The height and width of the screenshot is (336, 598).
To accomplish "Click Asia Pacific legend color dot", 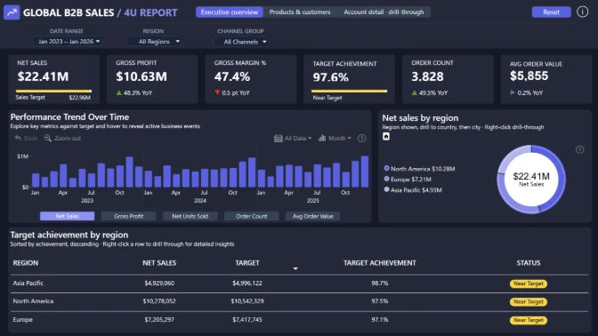I will pyautogui.click(x=386, y=189).
